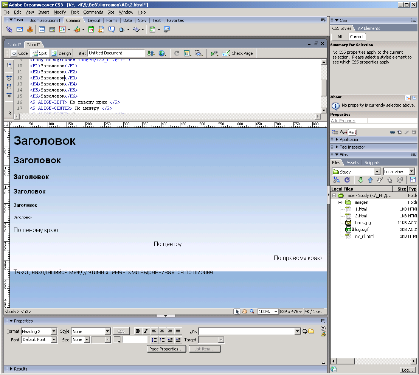
Task: Choose the Select arrow tool in status bar
Action: pos(237,311)
